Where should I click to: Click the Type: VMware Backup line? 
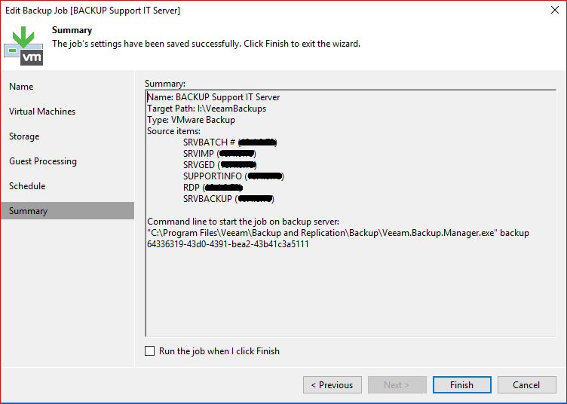point(191,120)
